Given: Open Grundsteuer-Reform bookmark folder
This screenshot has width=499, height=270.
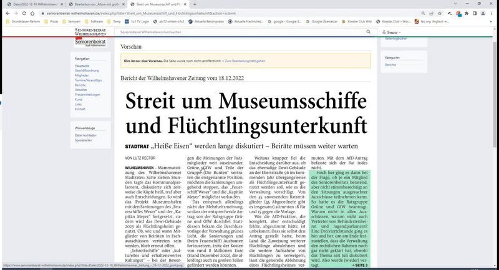Looking at the screenshot, I should pos(23,22).
